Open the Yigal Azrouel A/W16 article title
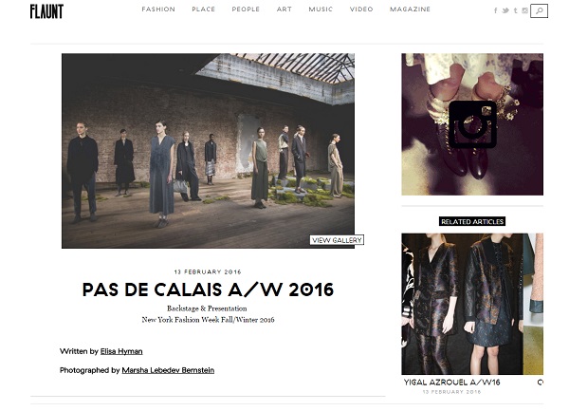The height and width of the screenshot is (411, 569). 451,382
